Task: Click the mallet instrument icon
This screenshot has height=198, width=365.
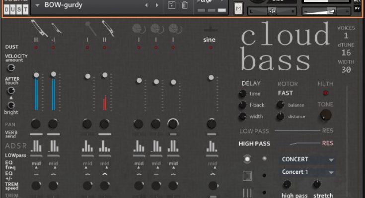Action: (x=87, y=27)
